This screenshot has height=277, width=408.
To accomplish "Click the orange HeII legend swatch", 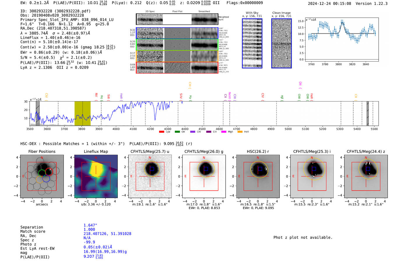I will [240, 132].
